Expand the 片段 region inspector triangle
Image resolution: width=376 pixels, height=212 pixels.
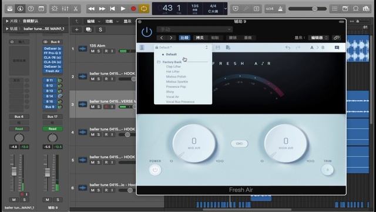pyautogui.click(x=7, y=21)
